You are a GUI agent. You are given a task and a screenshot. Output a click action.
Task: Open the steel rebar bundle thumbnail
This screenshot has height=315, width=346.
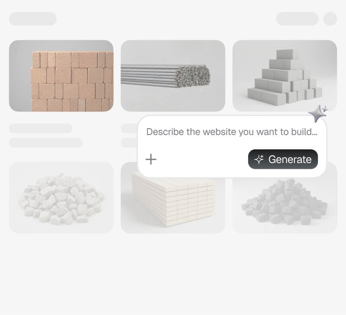point(173,76)
